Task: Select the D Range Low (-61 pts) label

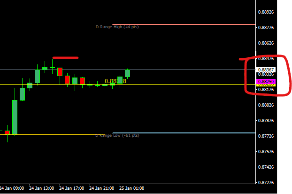Action: [117, 135]
